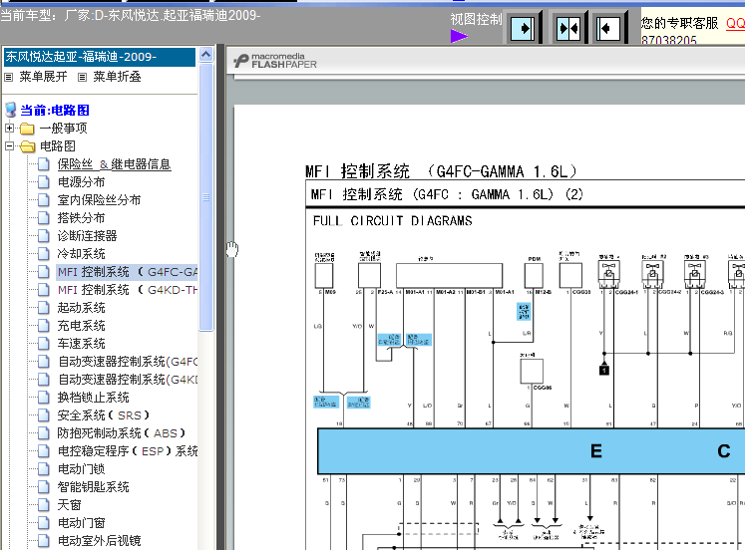
Task: Expand the 一般事项 tree node
Action: coord(10,129)
